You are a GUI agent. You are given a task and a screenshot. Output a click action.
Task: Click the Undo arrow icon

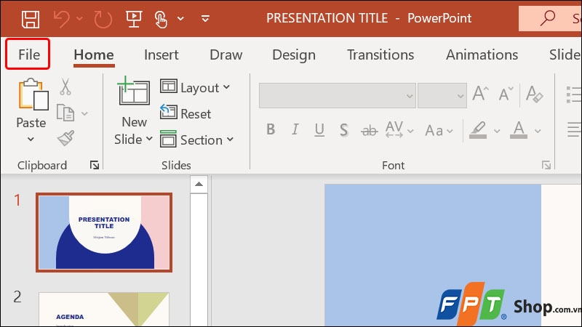click(61, 19)
